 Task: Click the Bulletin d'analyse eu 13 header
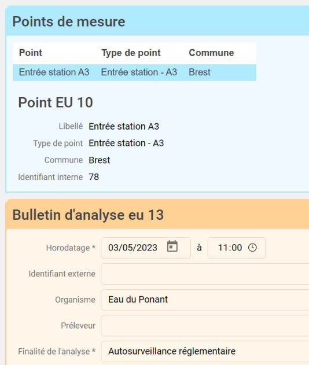click(x=157, y=215)
